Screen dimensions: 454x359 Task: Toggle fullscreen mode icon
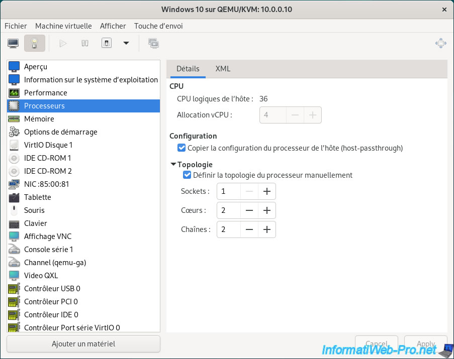(441, 43)
